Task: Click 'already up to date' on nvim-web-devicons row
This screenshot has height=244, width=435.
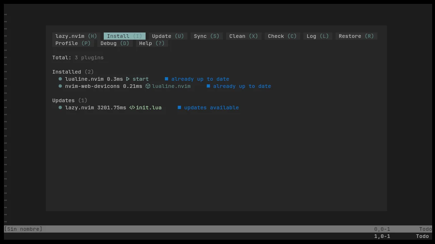Action: coord(242,86)
